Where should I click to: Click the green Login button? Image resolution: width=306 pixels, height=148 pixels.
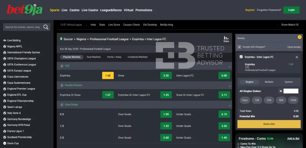point(291,10)
